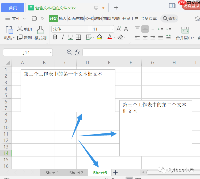Copy selection with Copy icon

pos(20,38)
